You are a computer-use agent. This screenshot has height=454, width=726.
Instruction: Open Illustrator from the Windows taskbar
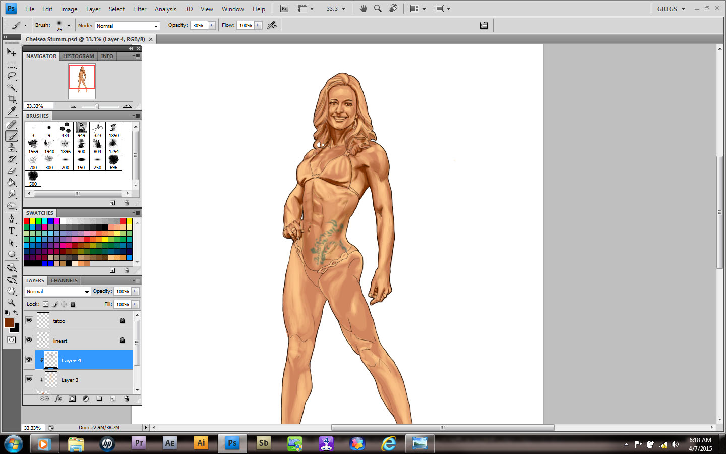pyautogui.click(x=201, y=443)
